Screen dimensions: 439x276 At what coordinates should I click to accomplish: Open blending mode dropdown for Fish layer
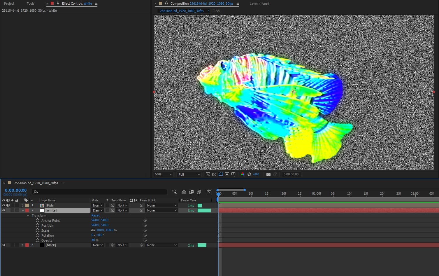(x=98, y=205)
